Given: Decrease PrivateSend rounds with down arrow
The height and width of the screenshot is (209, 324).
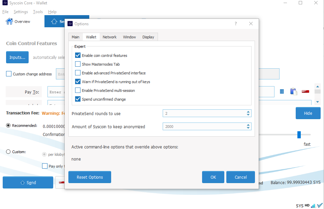Looking at the screenshot, I should click(248, 115).
